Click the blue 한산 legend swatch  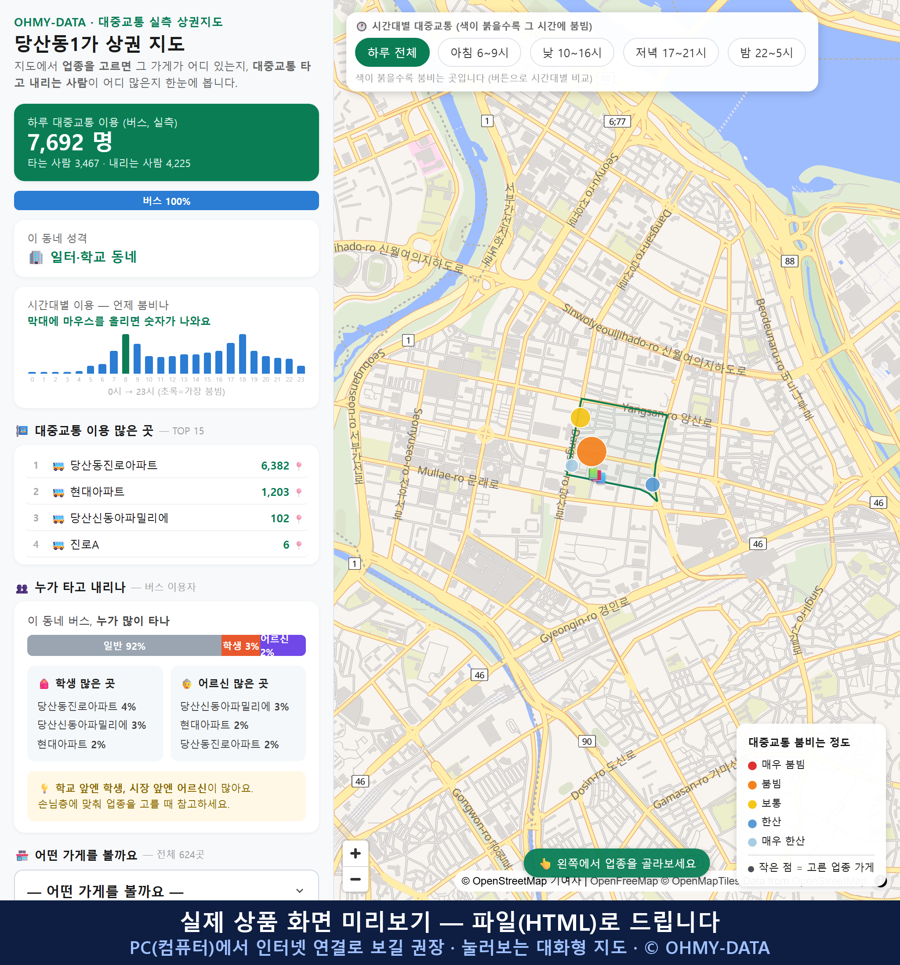[x=752, y=823]
